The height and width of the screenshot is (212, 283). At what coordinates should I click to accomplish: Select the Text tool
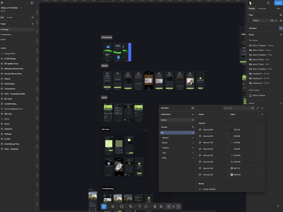[x=140, y=207]
